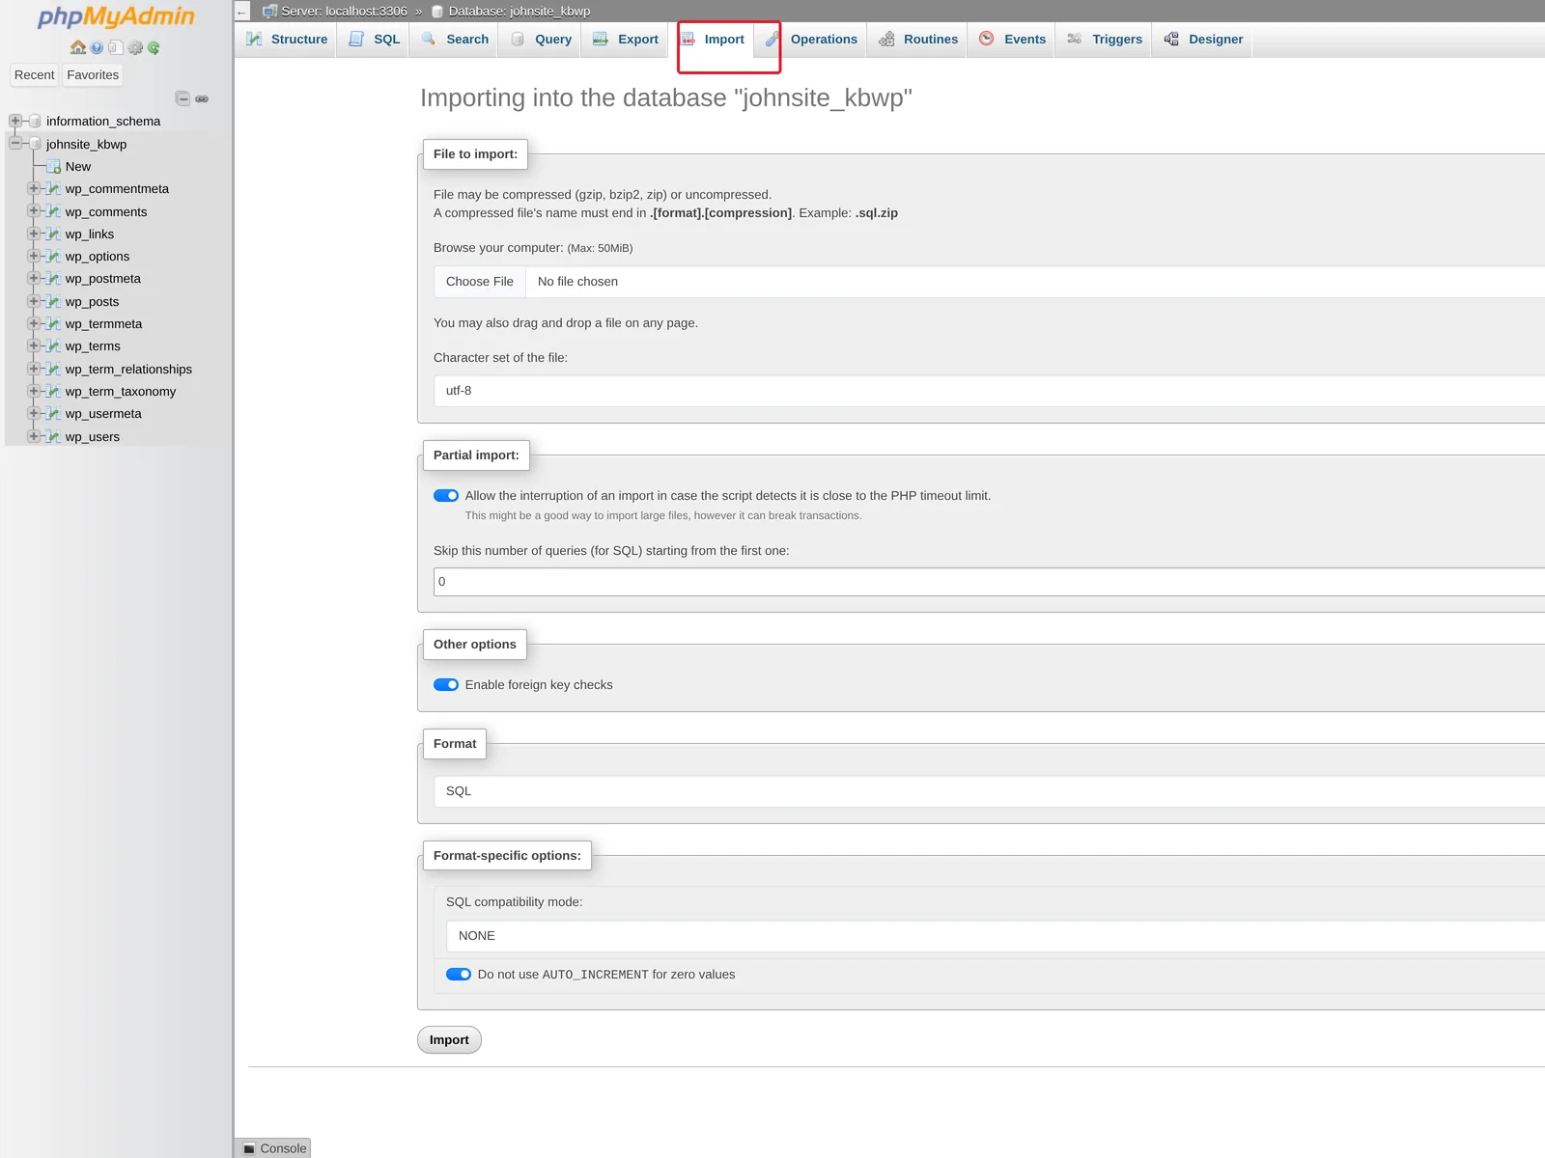Switch to the Structure tab
This screenshot has width=1545, height=1158.
pyautogui.click(x=287, y=40)
